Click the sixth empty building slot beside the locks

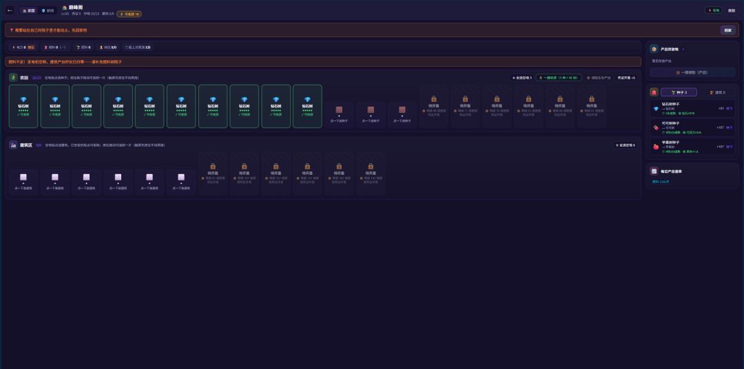(180, 182)
